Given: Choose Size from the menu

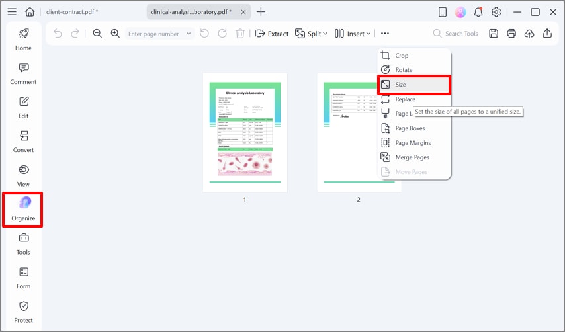Looking at the screenshot, I should (x=414, y=85).
